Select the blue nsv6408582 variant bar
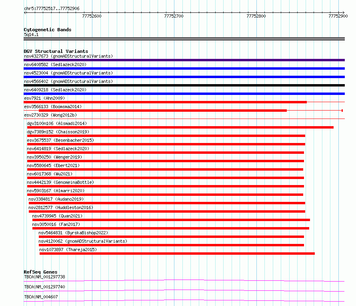The width and height of the screenshot is (356, 306). coord(184,68)
